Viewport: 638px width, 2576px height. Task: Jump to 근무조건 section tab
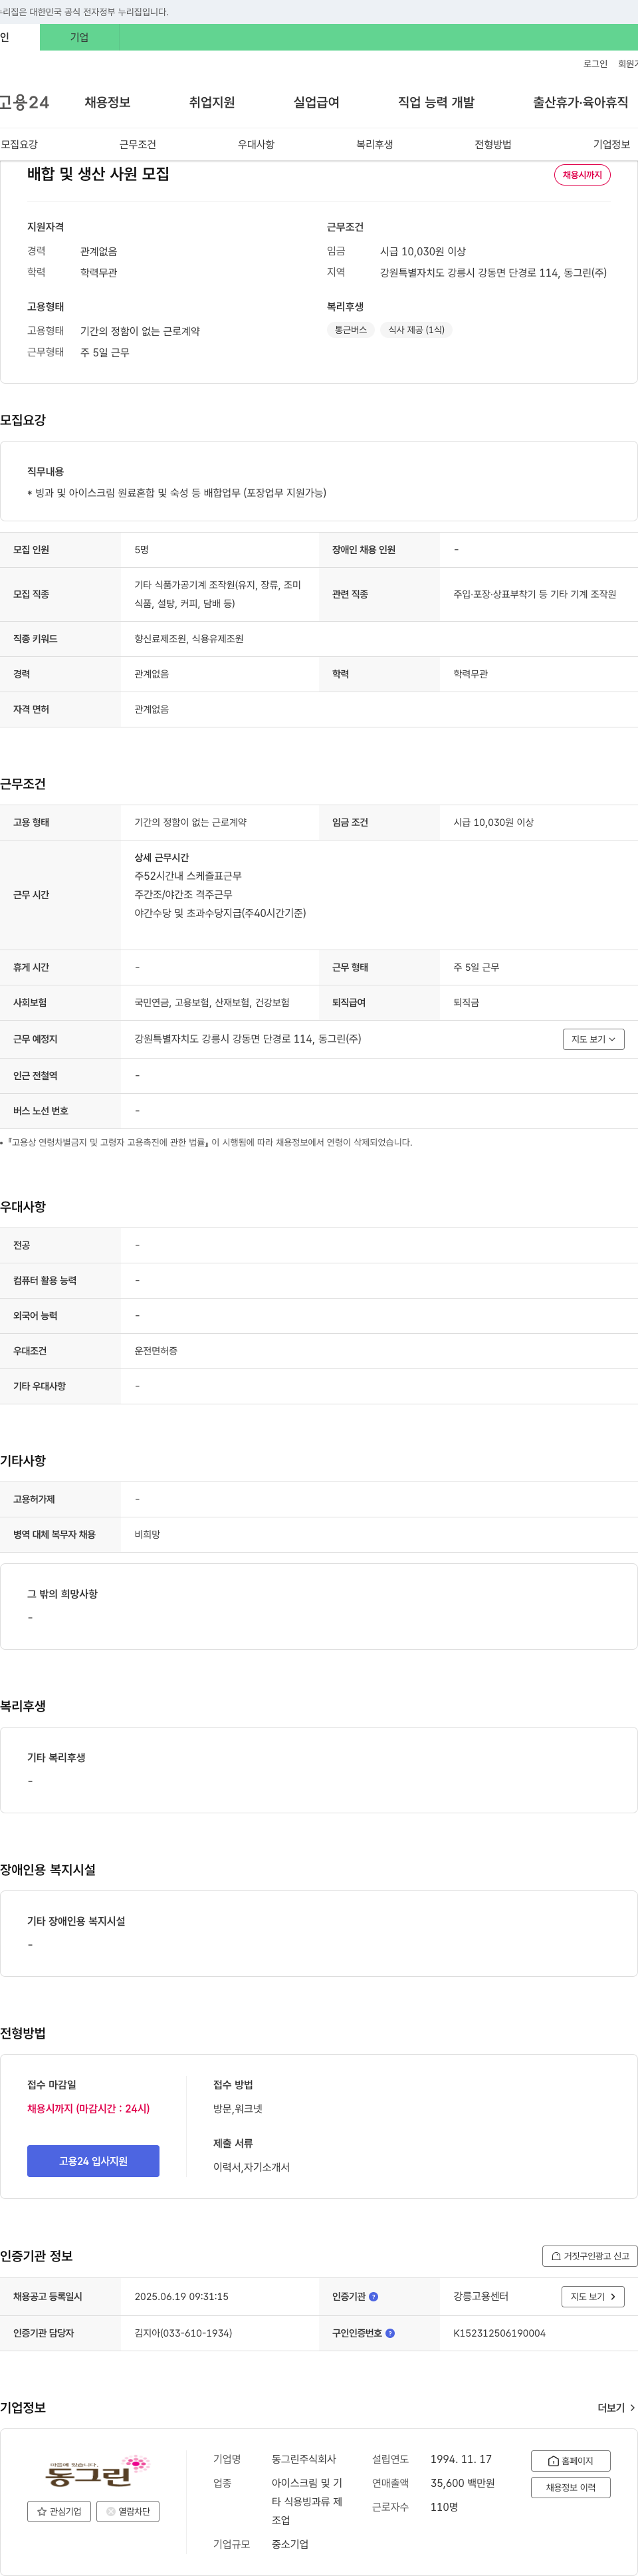138,144
